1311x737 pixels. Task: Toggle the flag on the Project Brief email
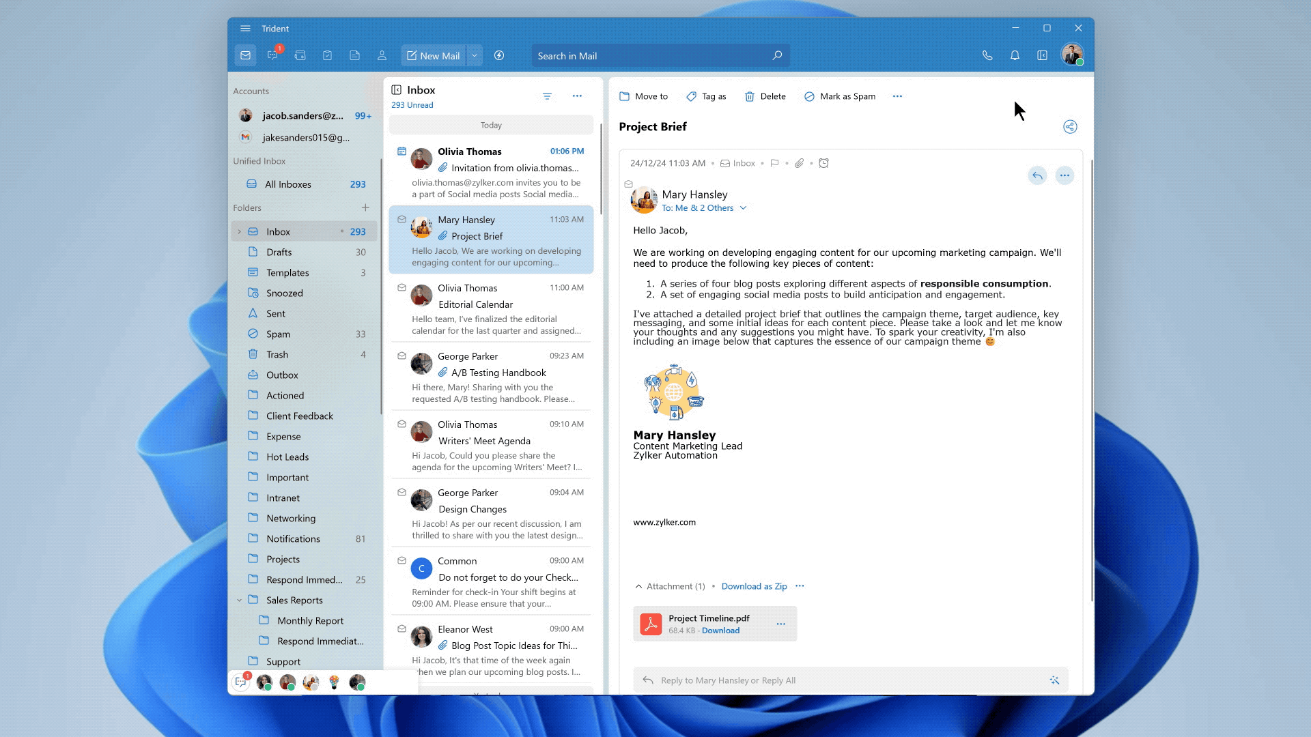click(x=774, y=163)
